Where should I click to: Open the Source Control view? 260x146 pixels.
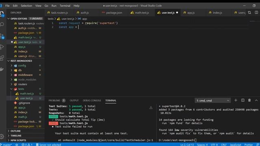[2, 36]
